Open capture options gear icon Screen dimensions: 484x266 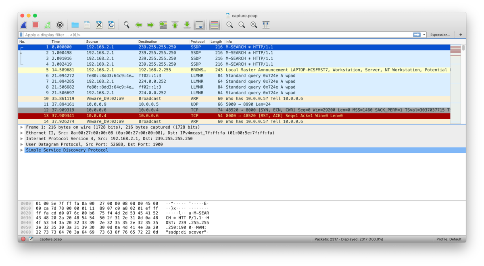(60, 25)
